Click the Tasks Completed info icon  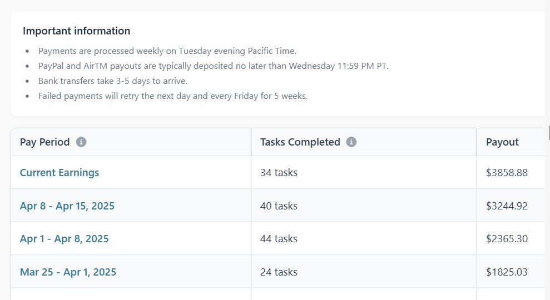point(351,142)
